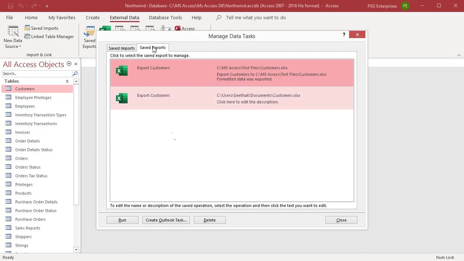The height and width of the screenshot is (261, 464).
Task: Click the Invoices table icon
Action: click(x=8, y=132)
